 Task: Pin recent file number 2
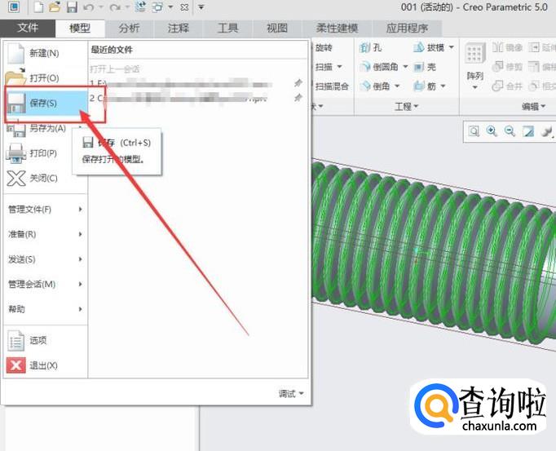298,97
